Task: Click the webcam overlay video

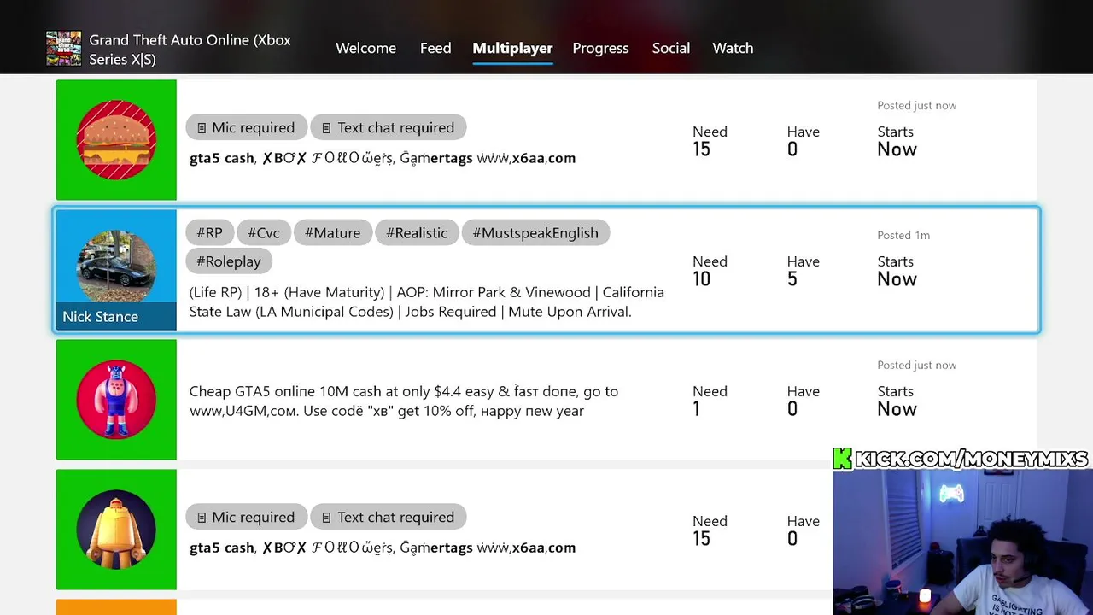Action: click(x=962, y=542)
